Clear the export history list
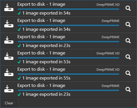 [x=9, y=103]
